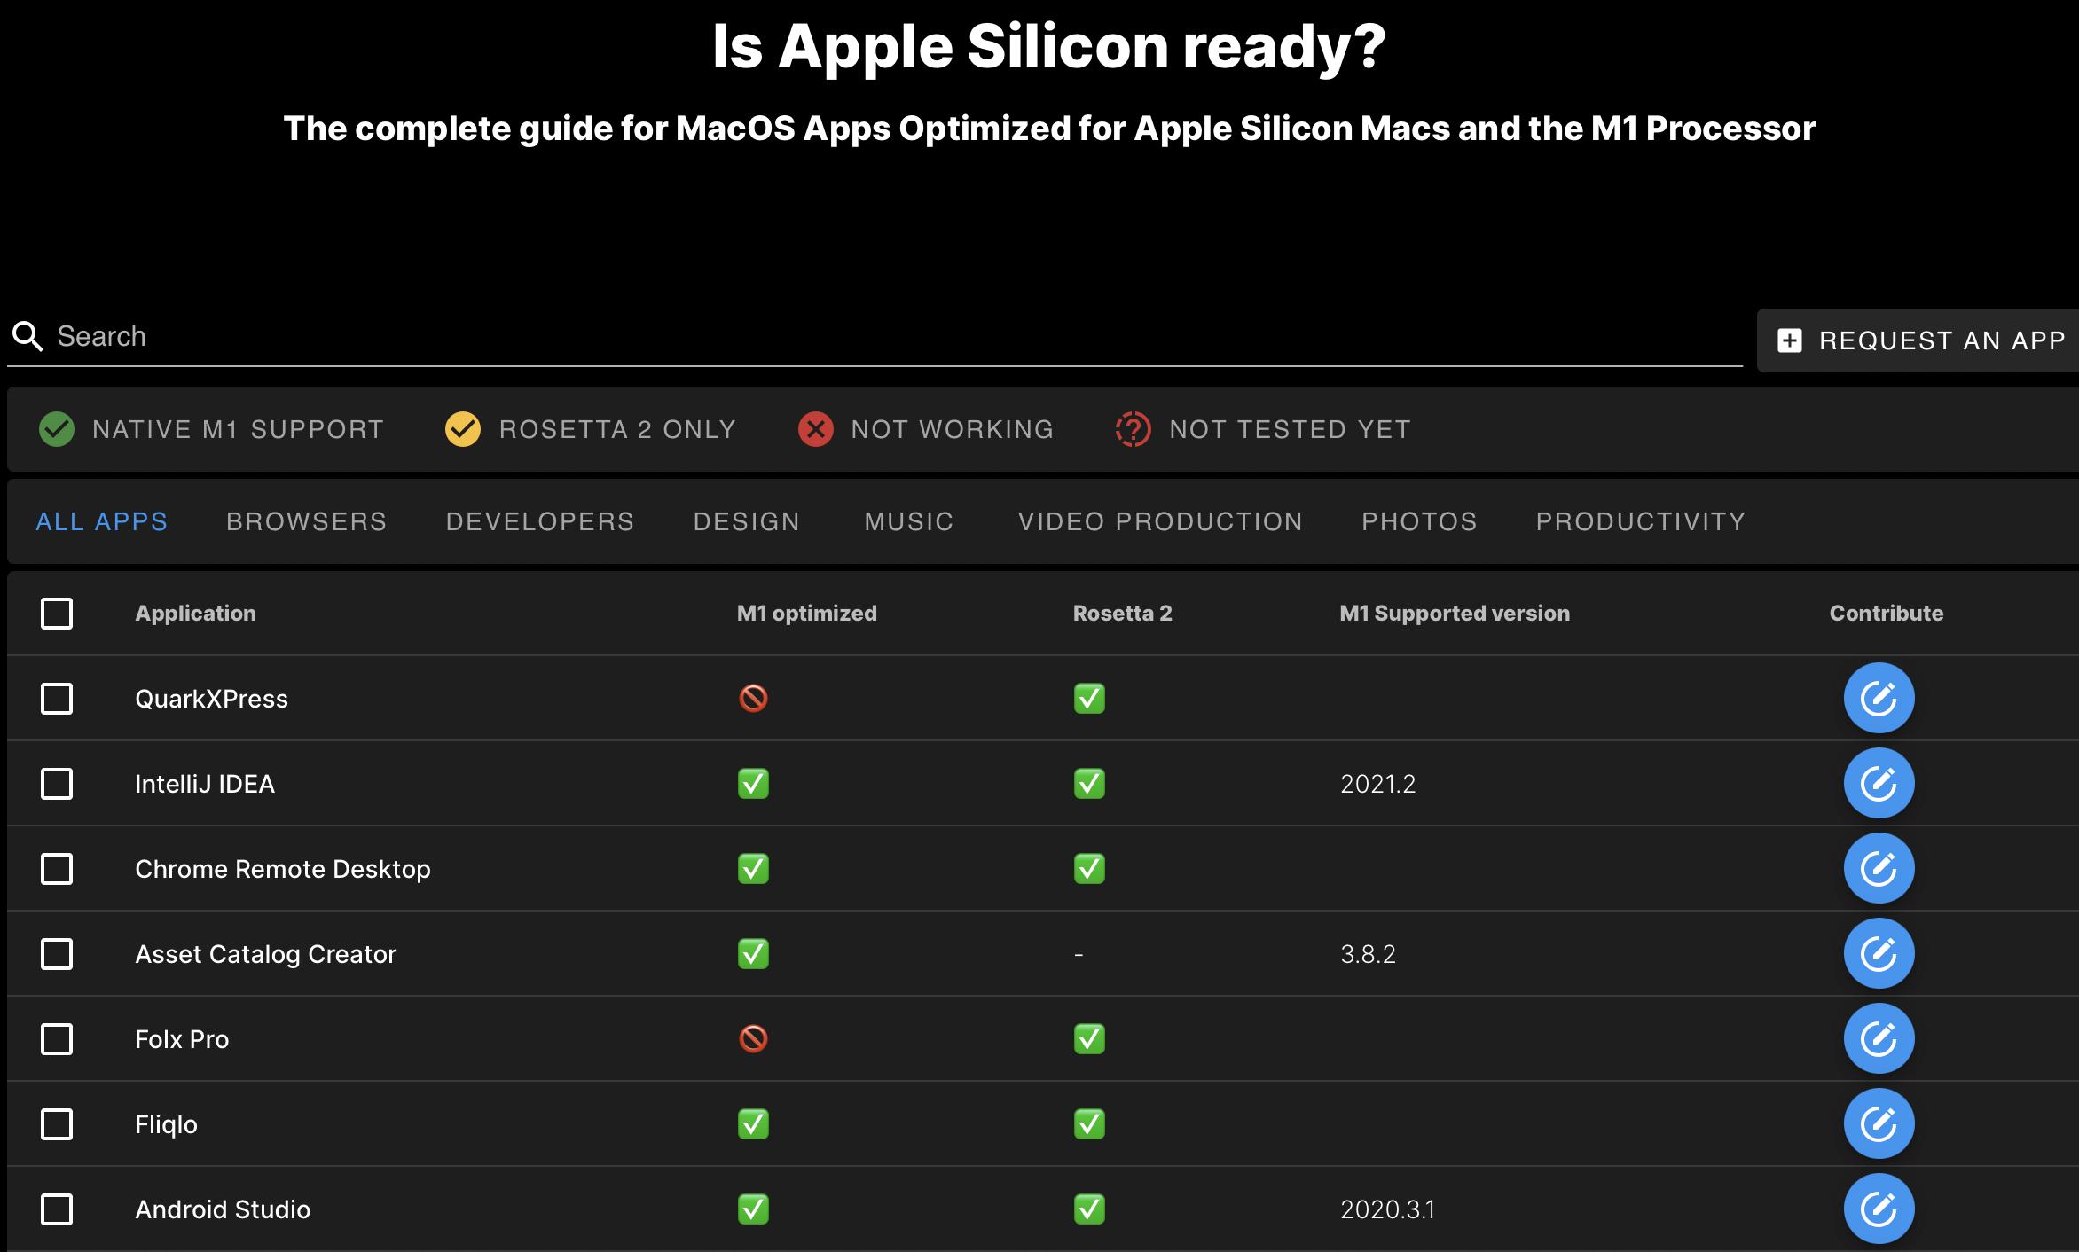This screenshot has height=1252, width=2079.
Task: Select the Video Production tab
Action: click(1160, 521)
